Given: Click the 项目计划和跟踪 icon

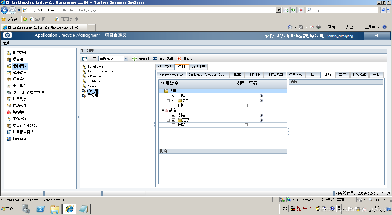Looking at the screenshot, I should [9, 126].
